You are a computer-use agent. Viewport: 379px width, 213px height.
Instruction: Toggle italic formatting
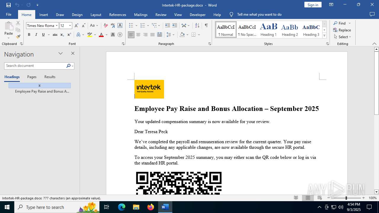tap(36, 35)
